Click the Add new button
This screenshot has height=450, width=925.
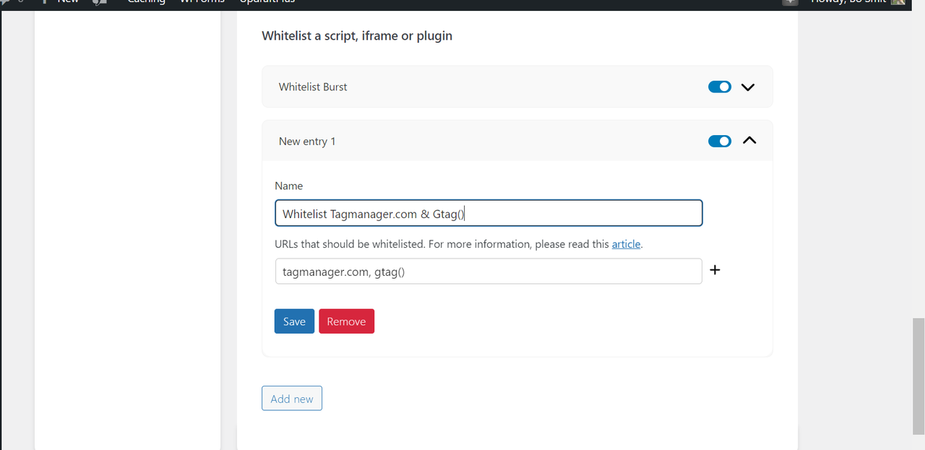pyautogui.click(x=292, y=399)
